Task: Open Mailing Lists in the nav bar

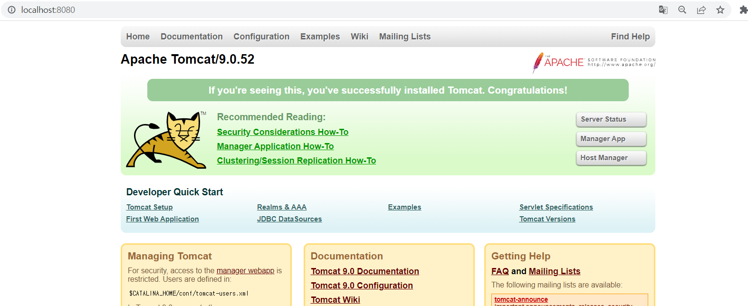Action: pos(405,37)
